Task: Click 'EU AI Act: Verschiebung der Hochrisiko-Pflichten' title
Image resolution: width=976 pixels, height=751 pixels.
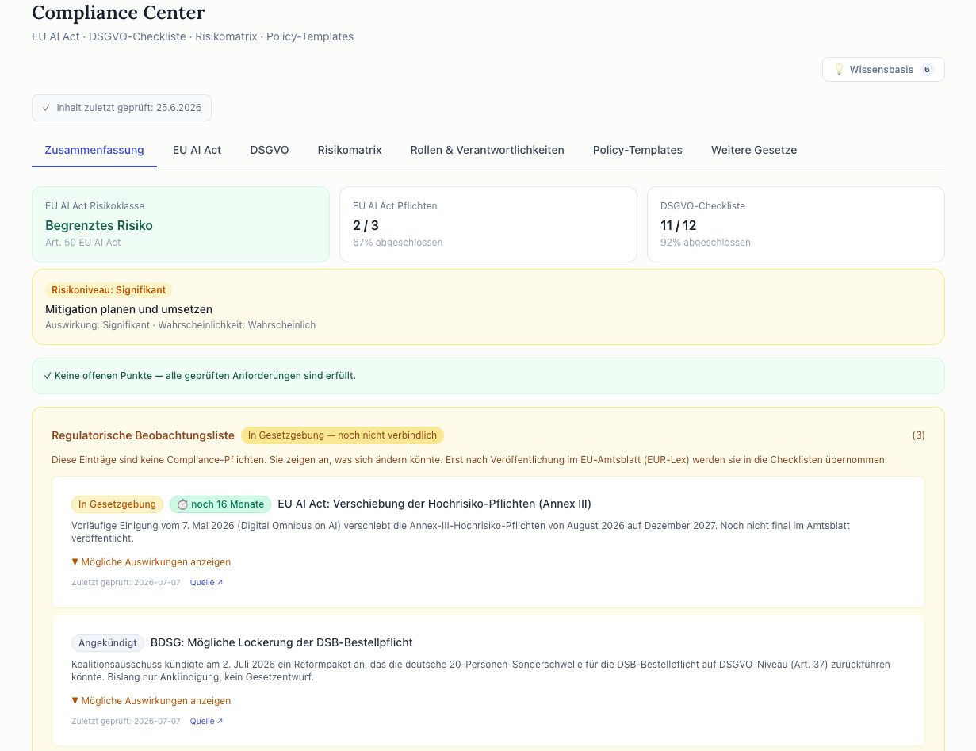Action: tap(434, 504)
